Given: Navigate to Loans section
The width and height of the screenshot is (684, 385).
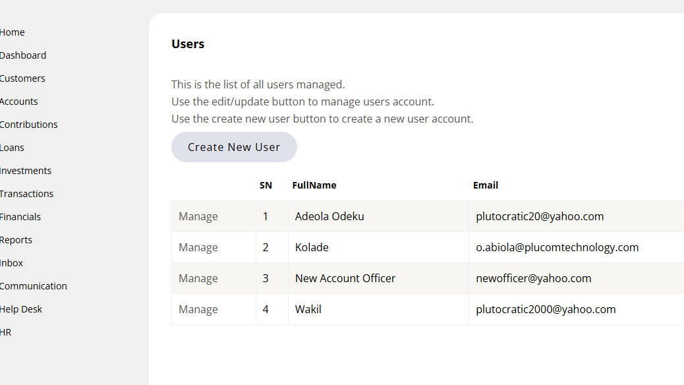Looking at the screenshot, I should 13,148.
